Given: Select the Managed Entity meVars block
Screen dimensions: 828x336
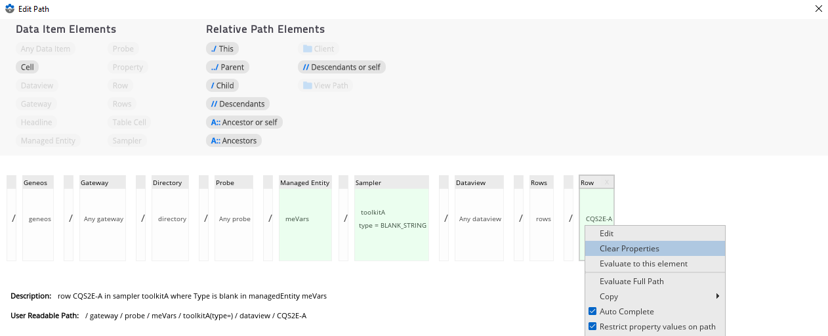Looking at the screenshot, I should (x=305, y=219).
